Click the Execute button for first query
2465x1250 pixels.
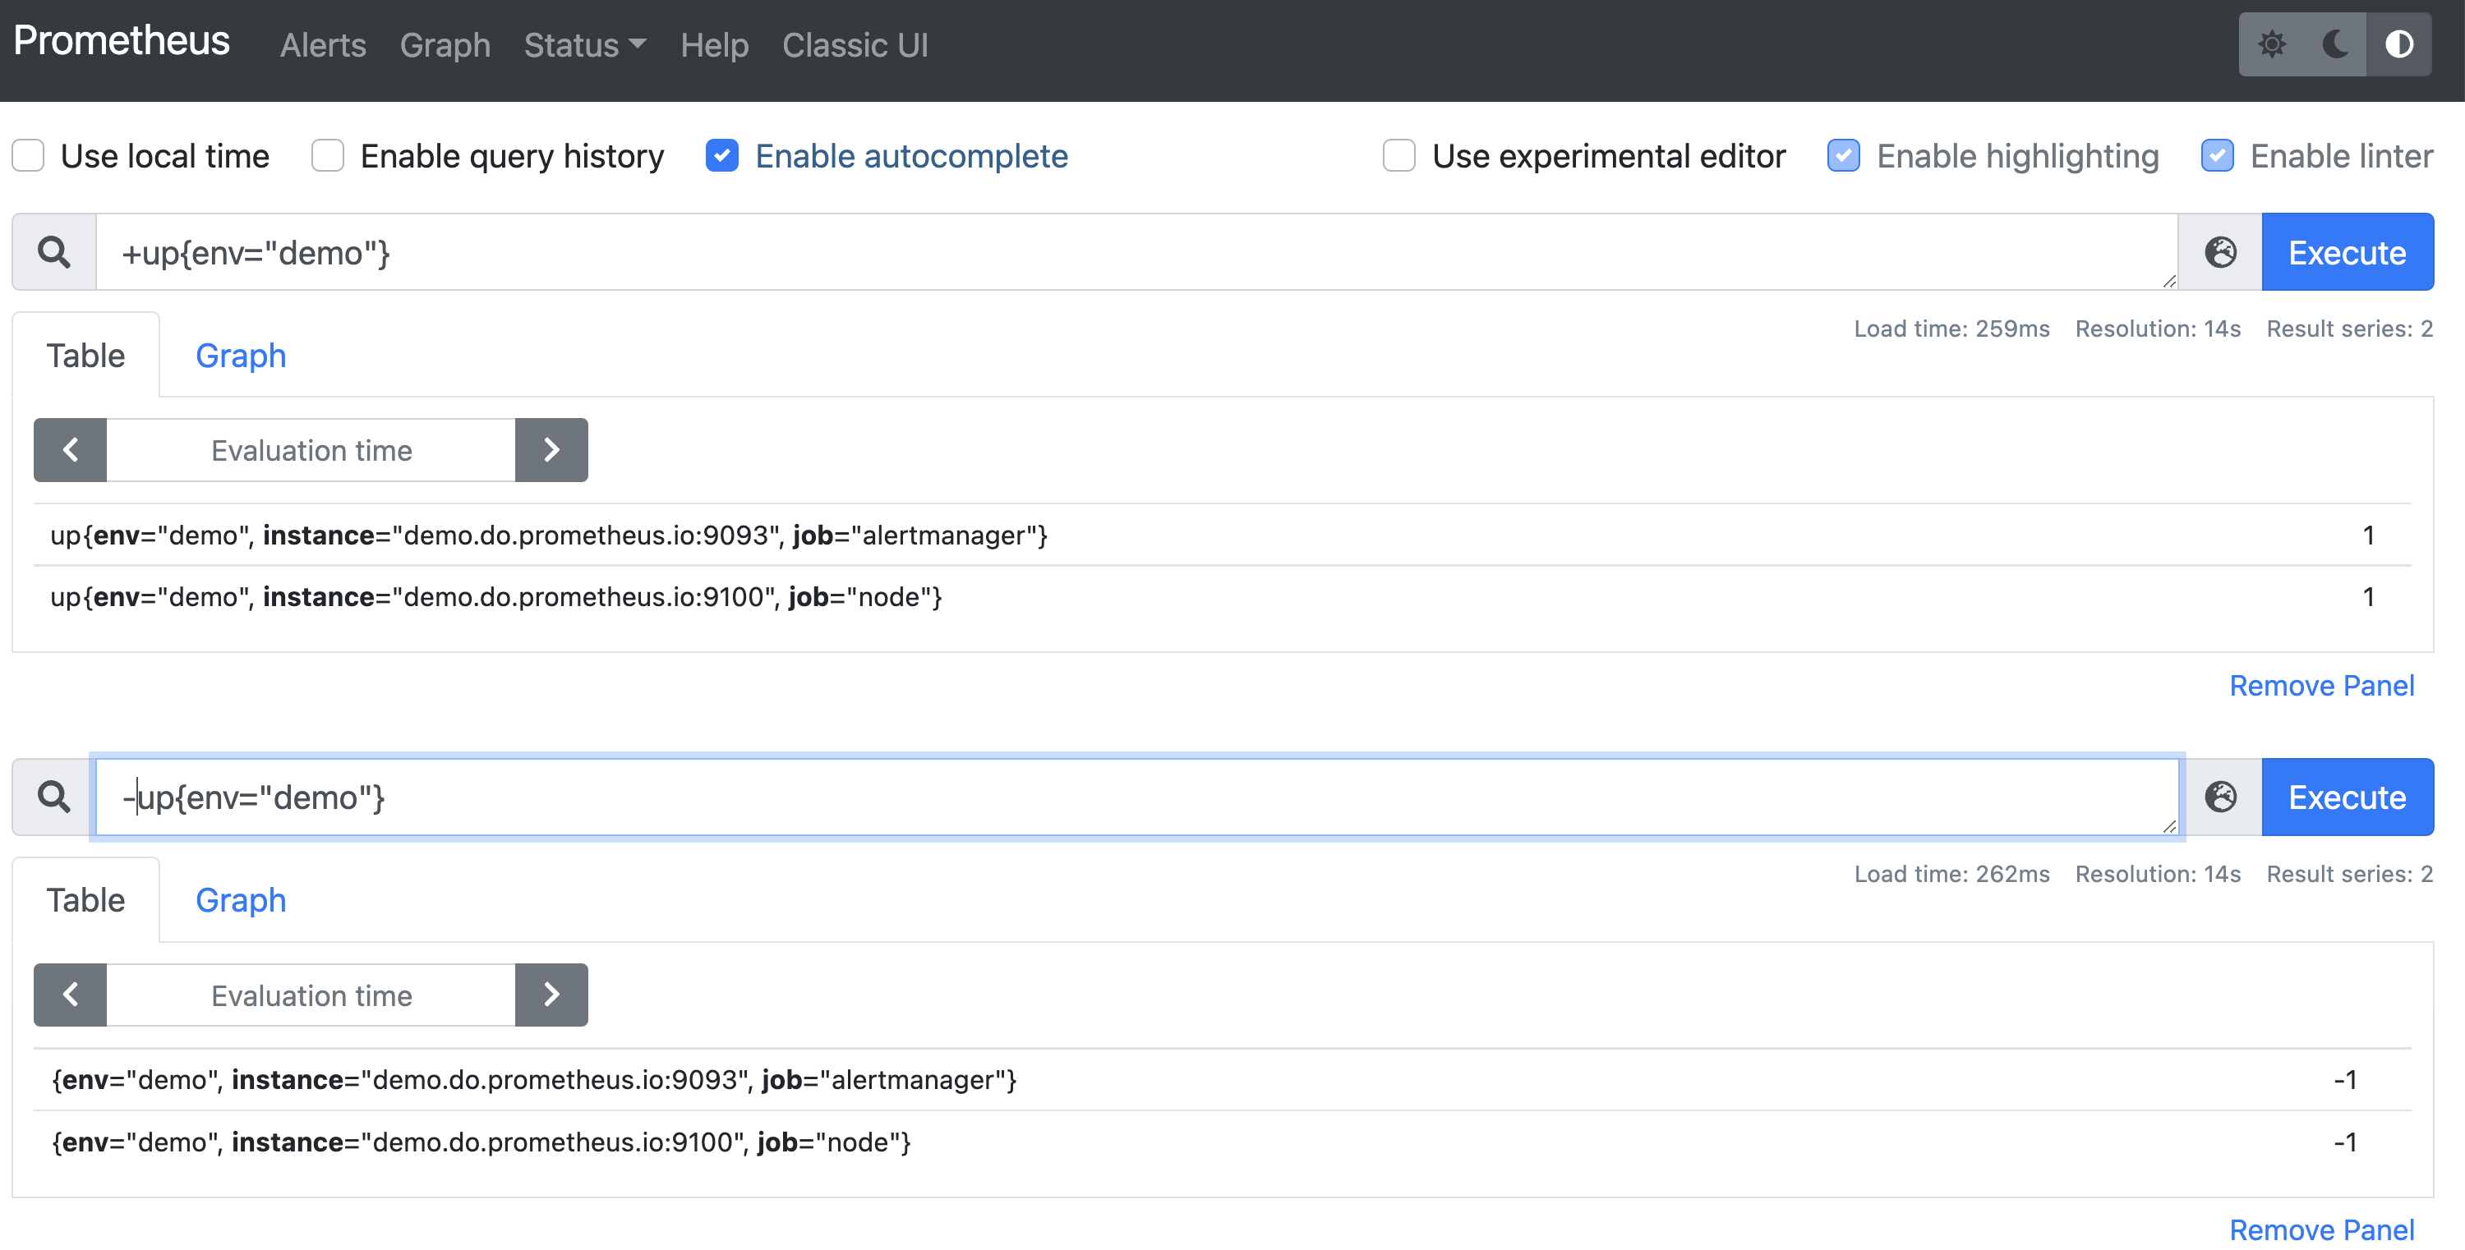tap(2347, 251)
